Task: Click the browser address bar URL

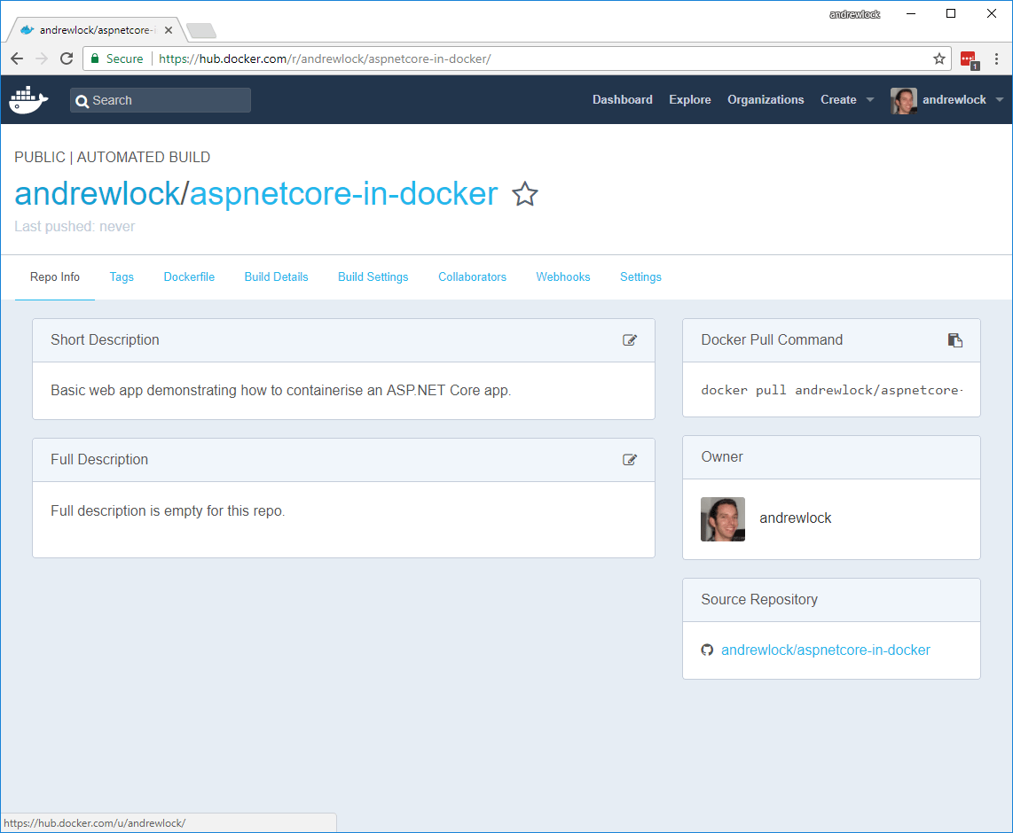Action: [325, 58]
